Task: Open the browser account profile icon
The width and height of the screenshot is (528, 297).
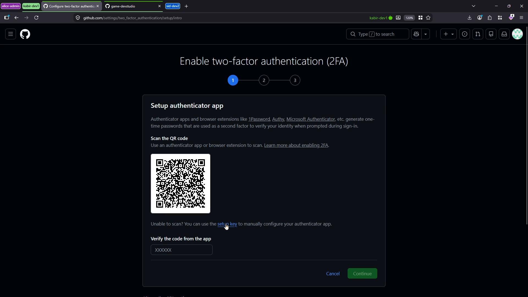Action: (x=480, y=18)
